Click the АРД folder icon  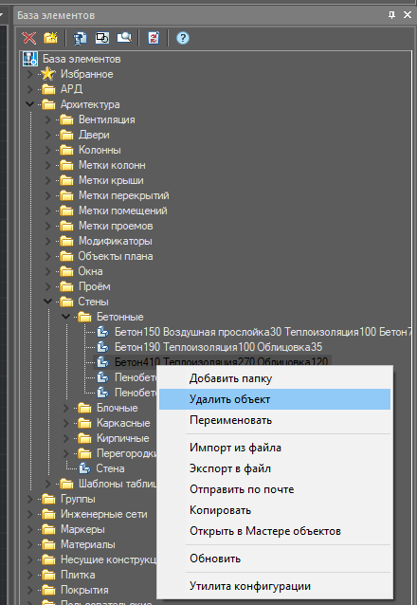(48, 89)
